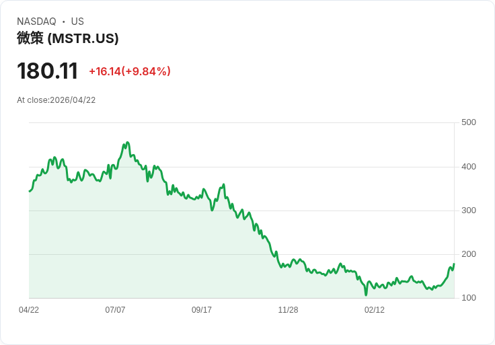
Task: Click the +16.14(+9.84%) price change
Action: click(130, 71)
